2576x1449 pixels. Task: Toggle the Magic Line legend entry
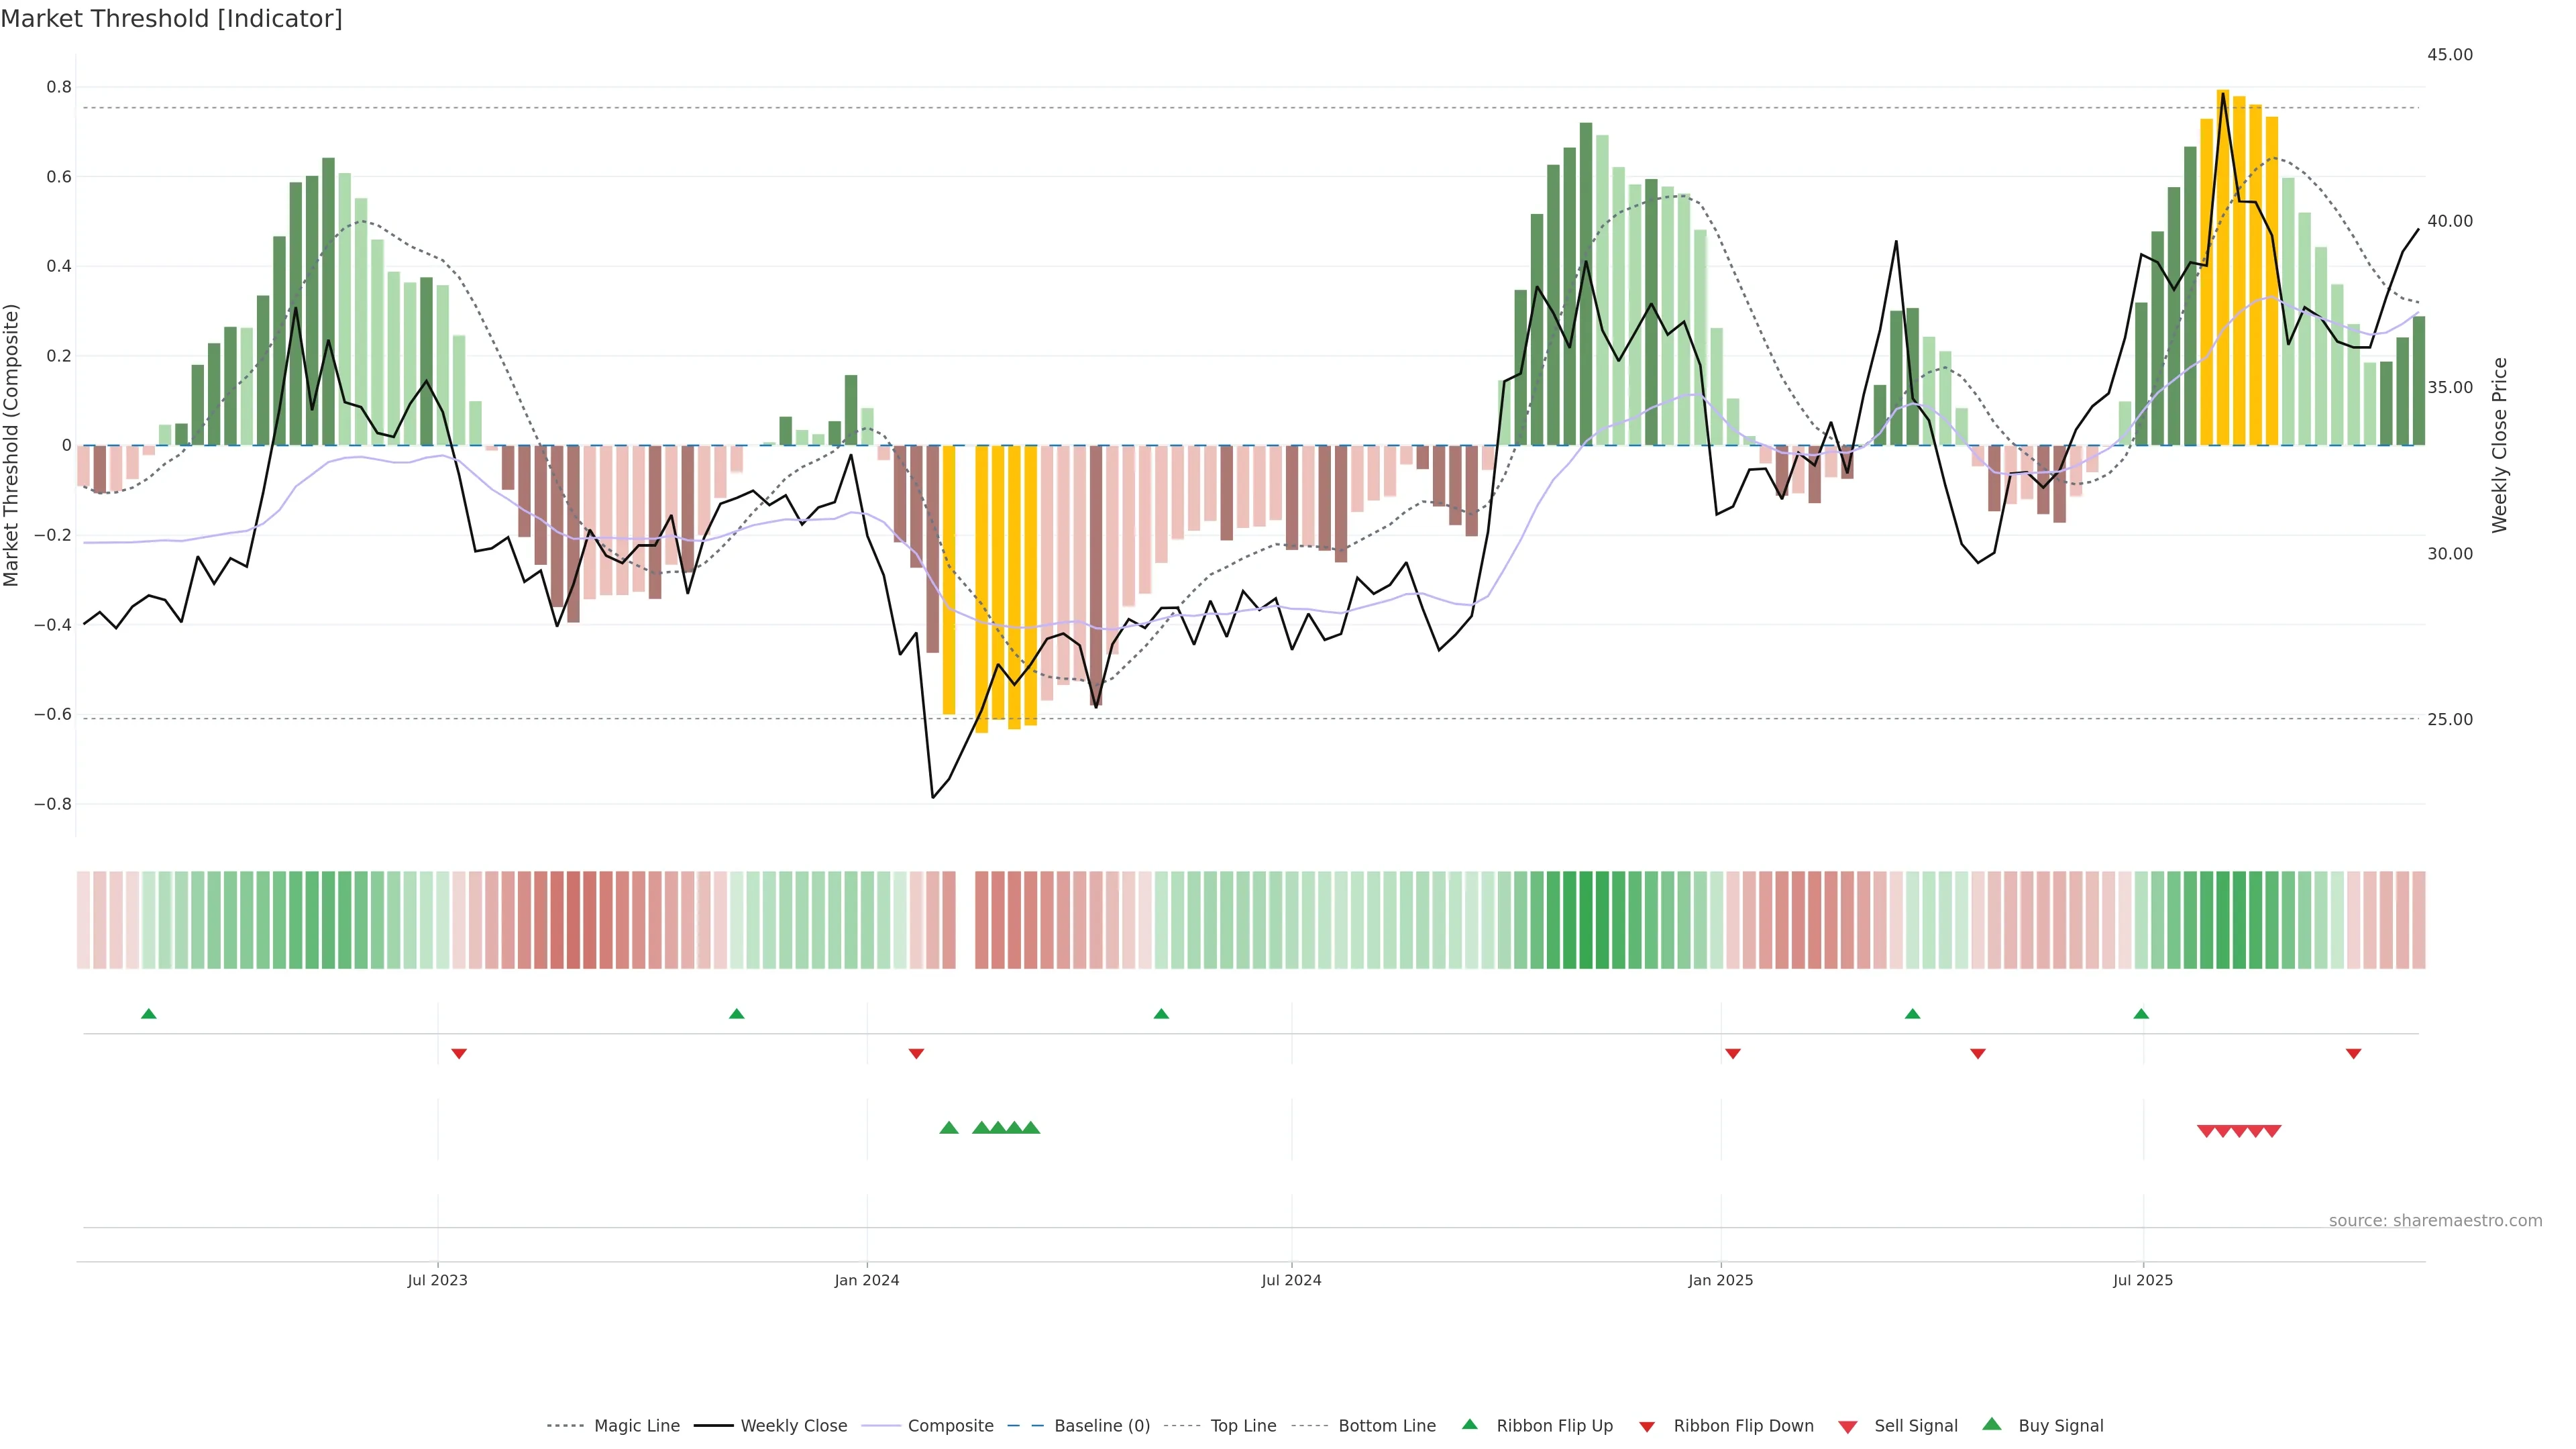[636, 1426]
